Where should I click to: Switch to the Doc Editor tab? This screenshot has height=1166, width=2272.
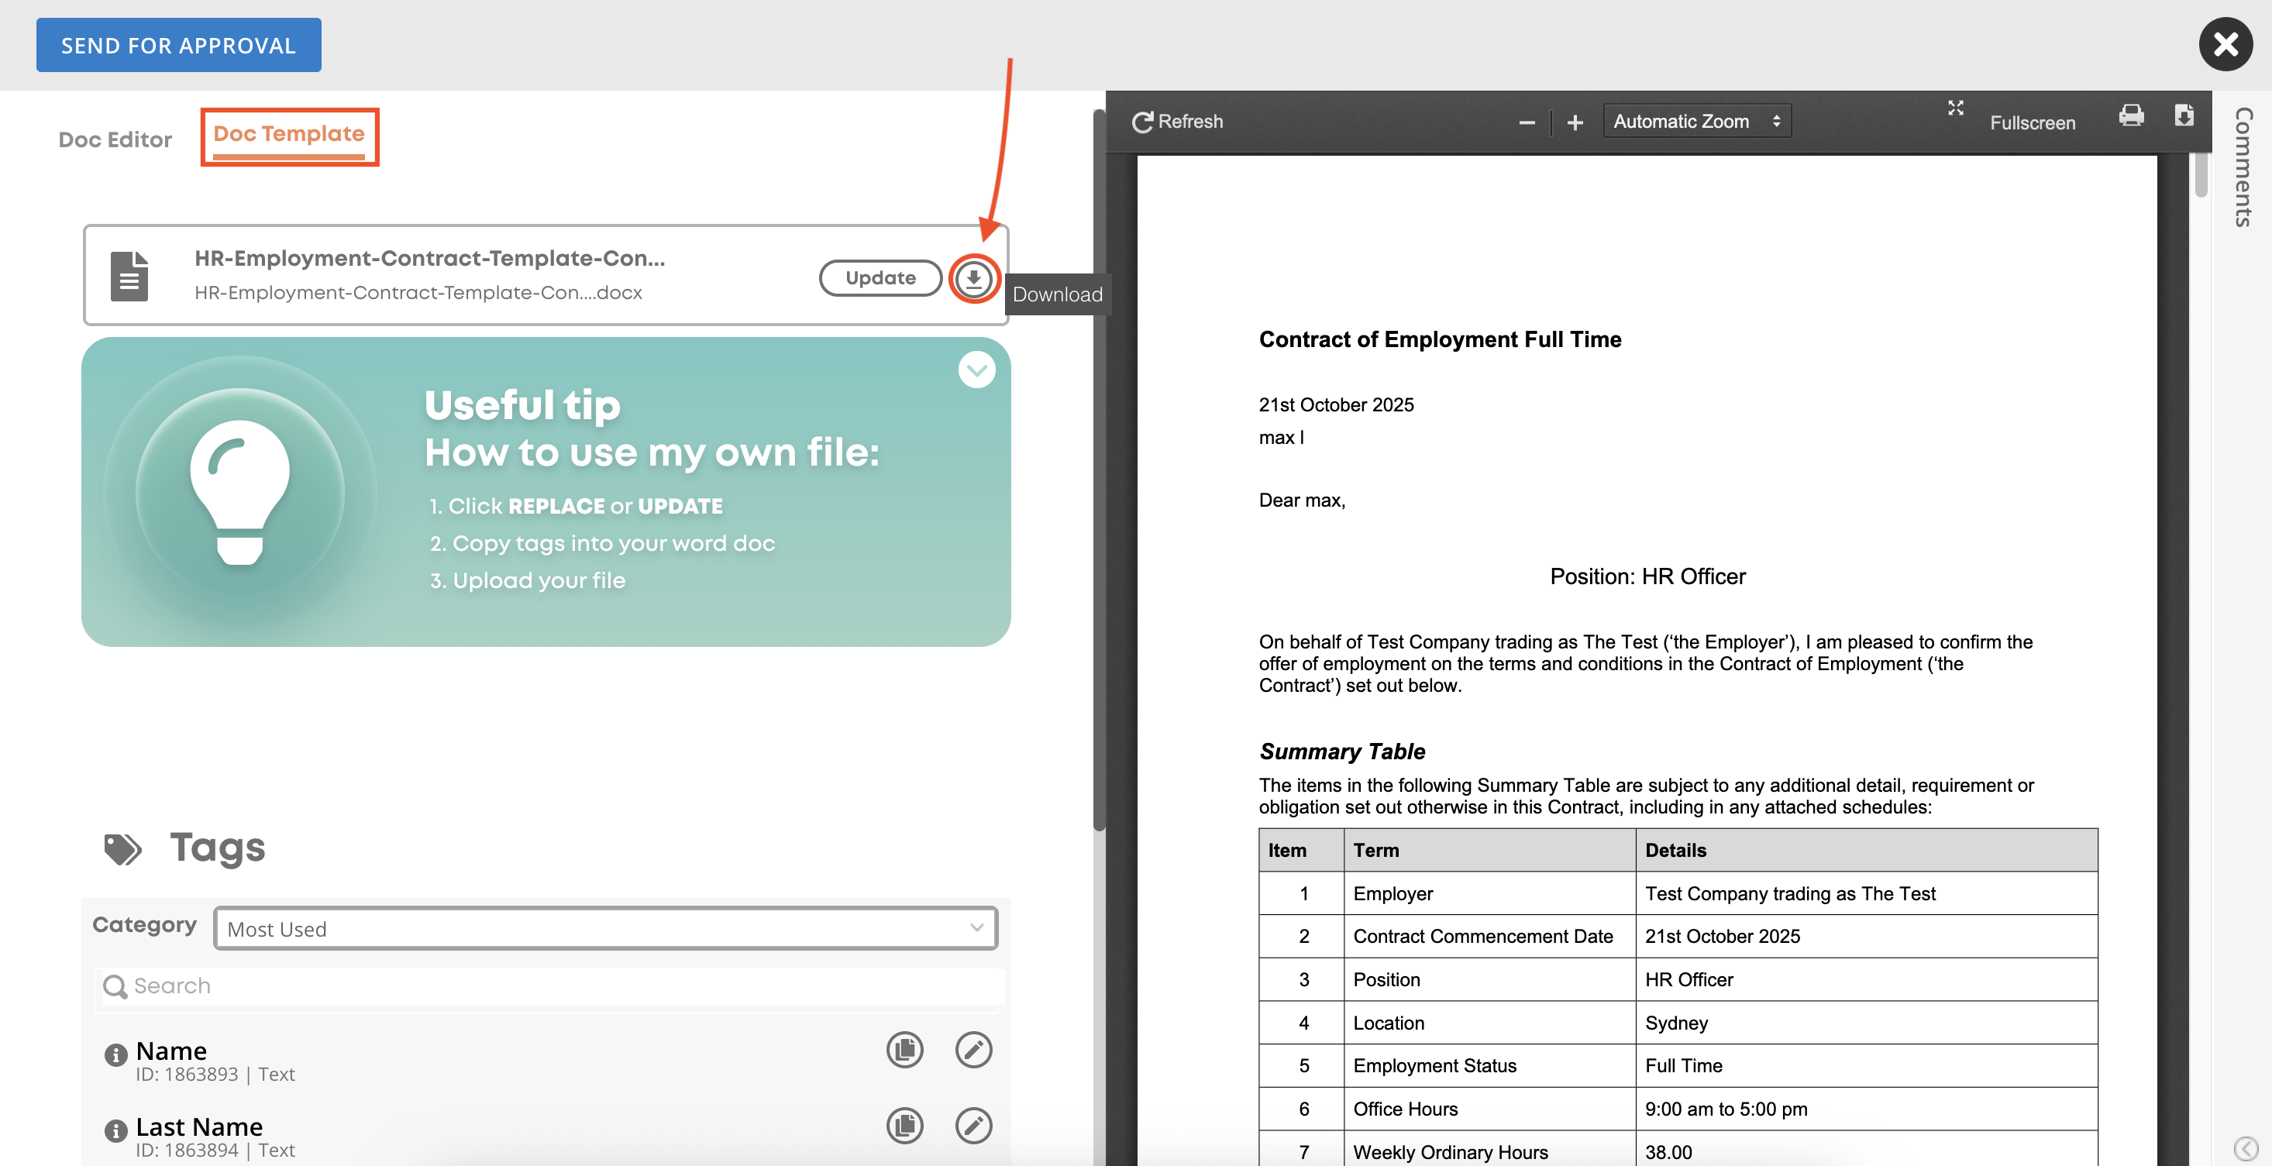[x=115, y=139]
